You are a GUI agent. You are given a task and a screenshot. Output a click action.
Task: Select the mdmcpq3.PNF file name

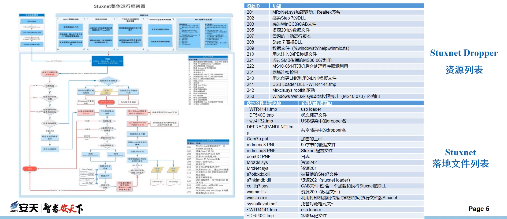click(x=261, y=151)
